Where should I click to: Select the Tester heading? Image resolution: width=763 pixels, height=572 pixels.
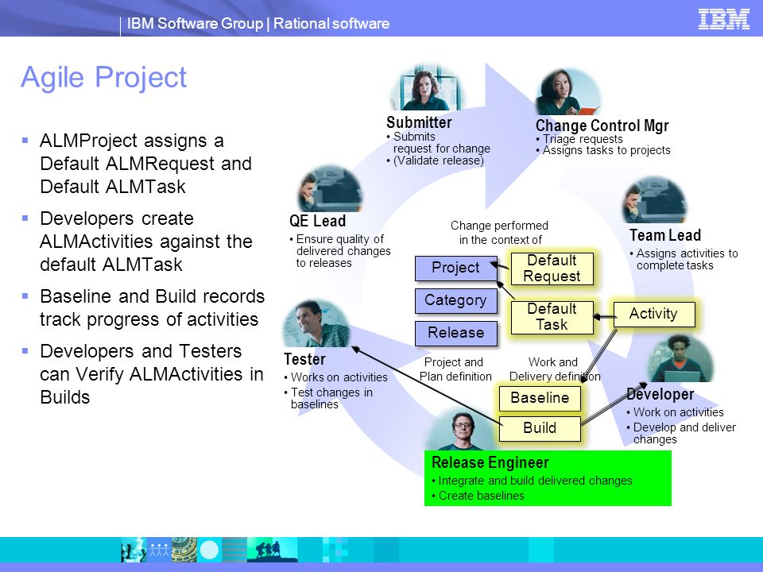[304, 359]
